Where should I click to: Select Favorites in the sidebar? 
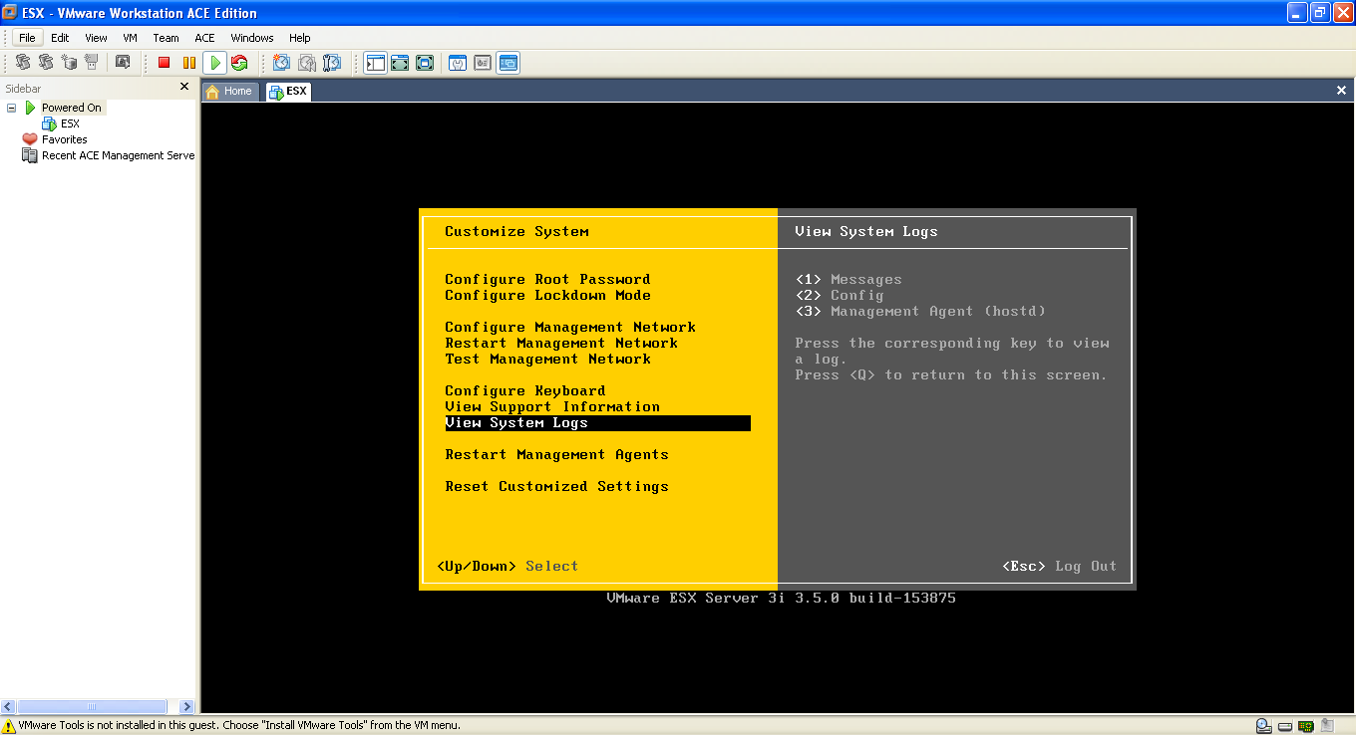pos(65,139)
